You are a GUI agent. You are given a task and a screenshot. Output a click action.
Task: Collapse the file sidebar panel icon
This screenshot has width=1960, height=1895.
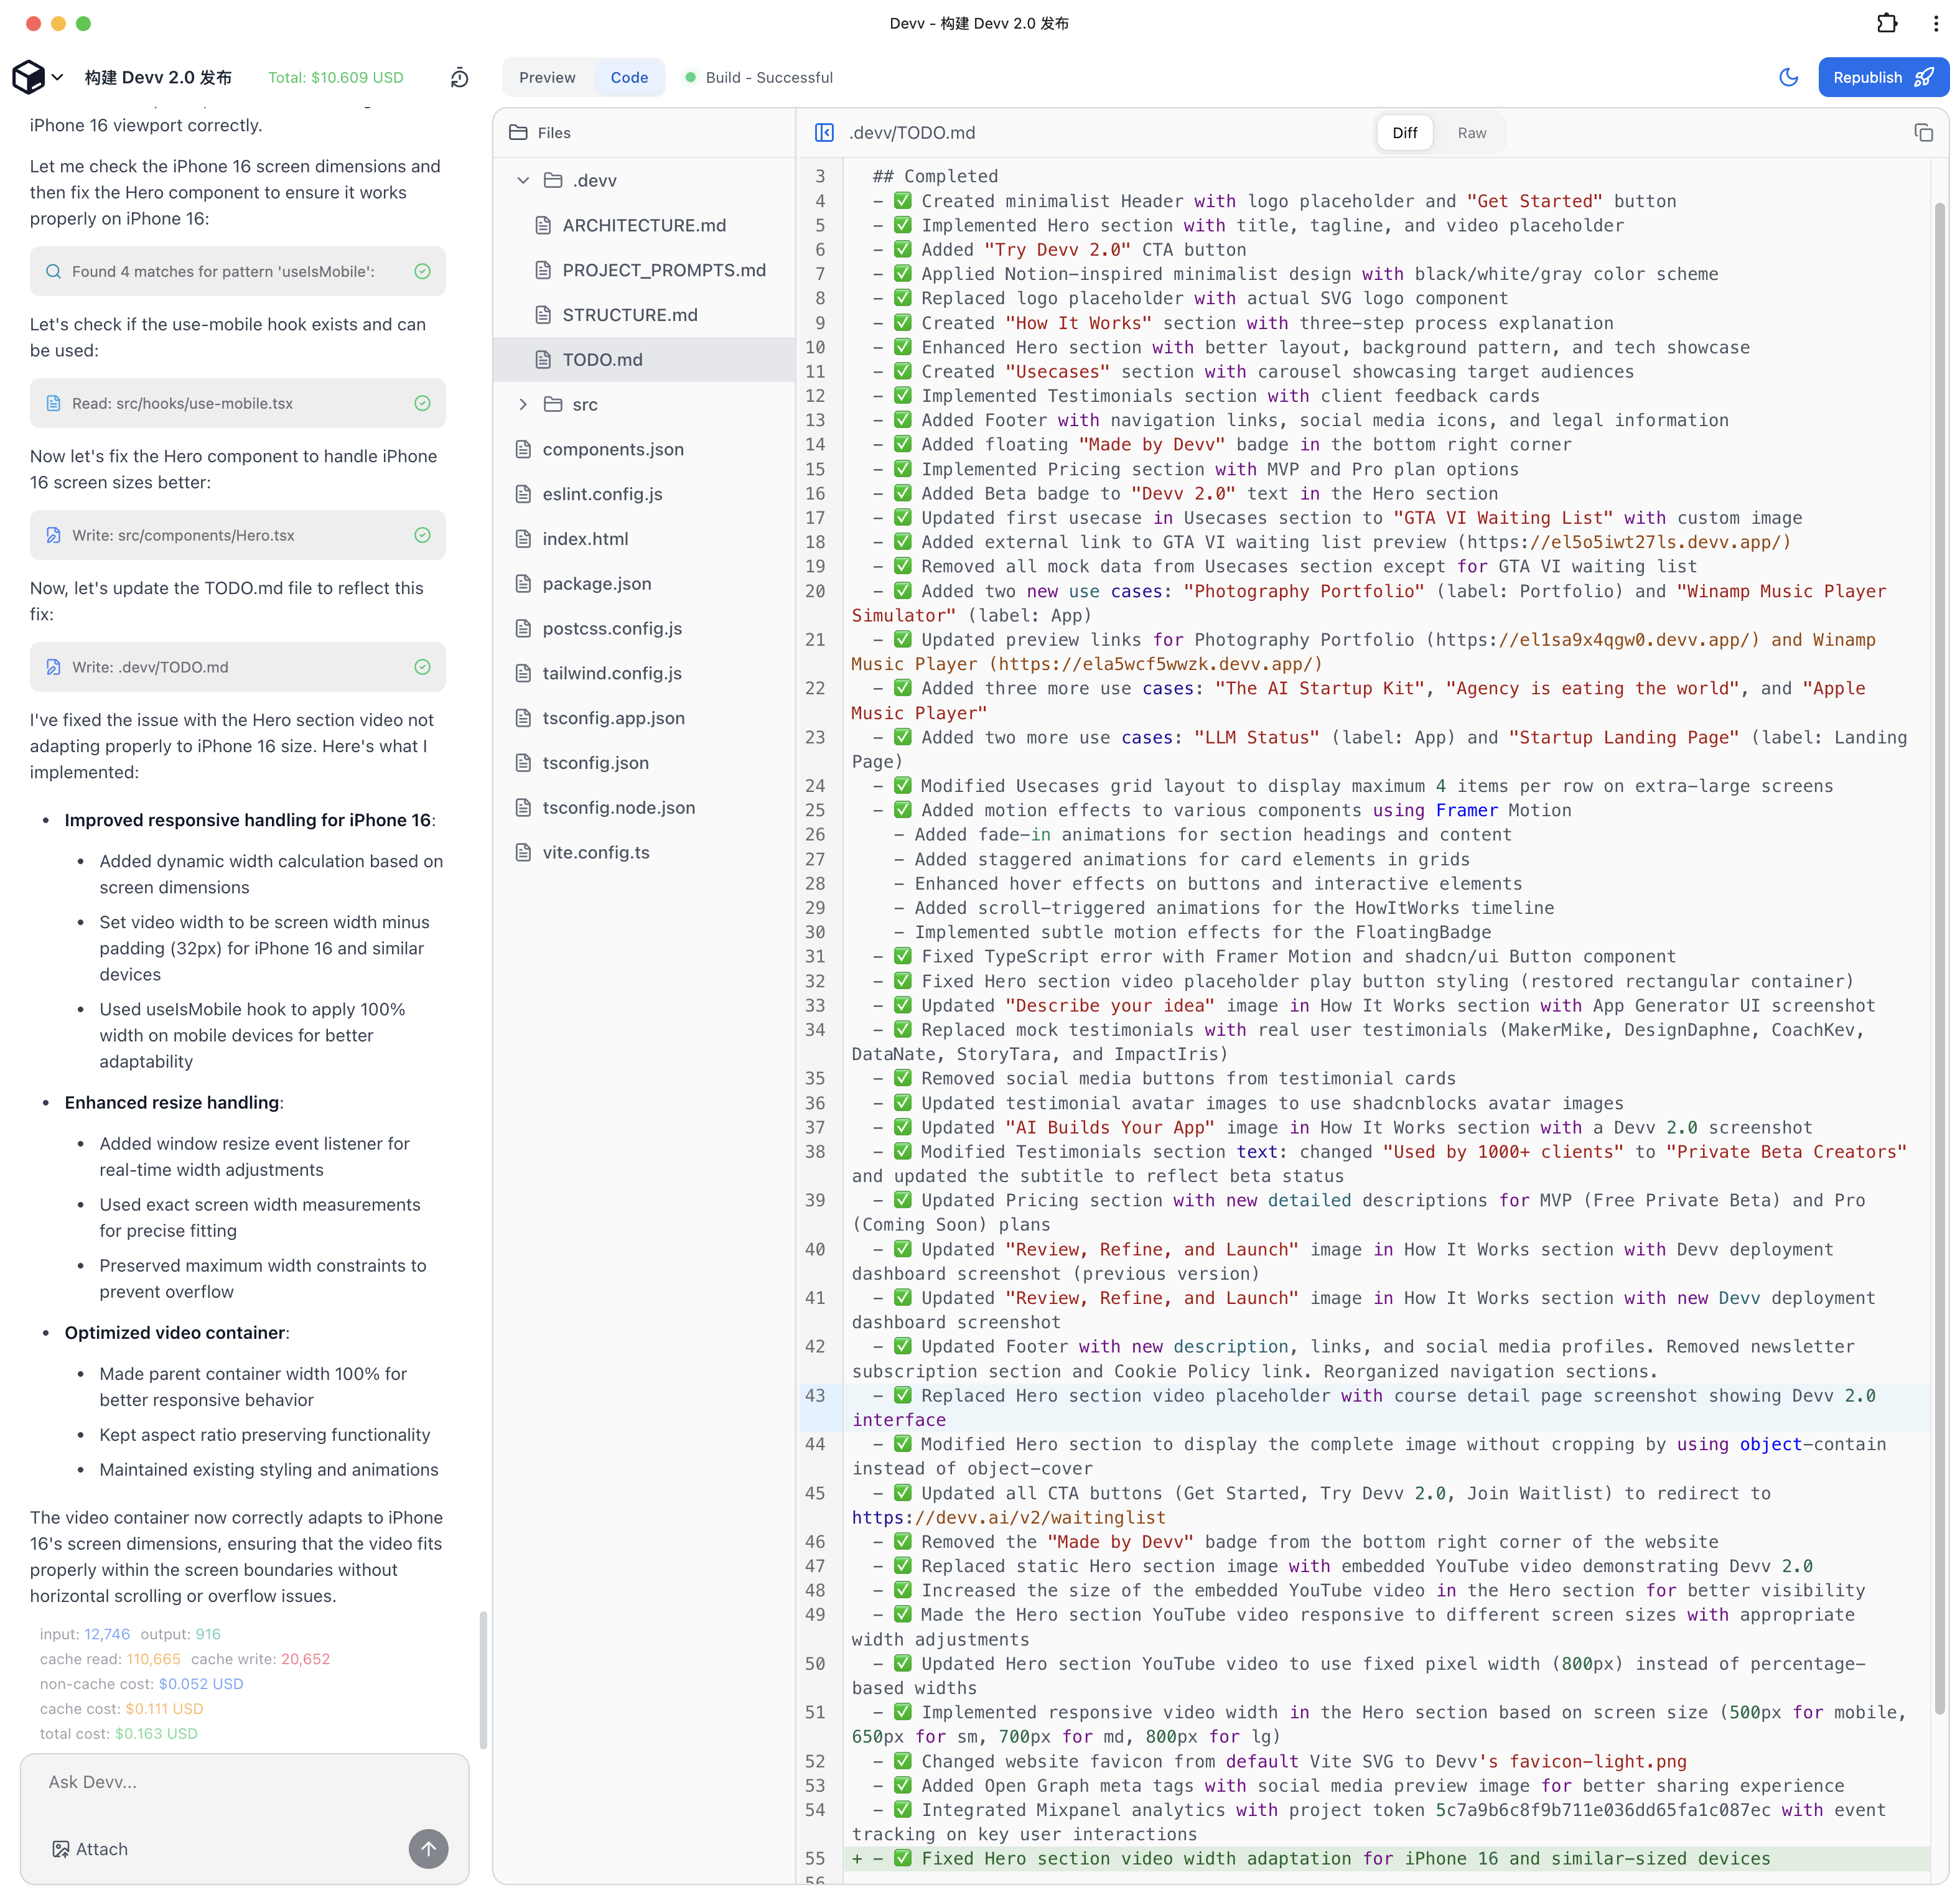tap(824, 133)
